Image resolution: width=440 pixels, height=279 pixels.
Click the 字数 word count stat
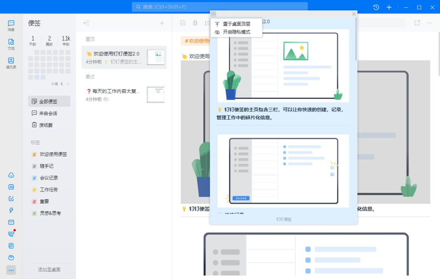(66, 41)
